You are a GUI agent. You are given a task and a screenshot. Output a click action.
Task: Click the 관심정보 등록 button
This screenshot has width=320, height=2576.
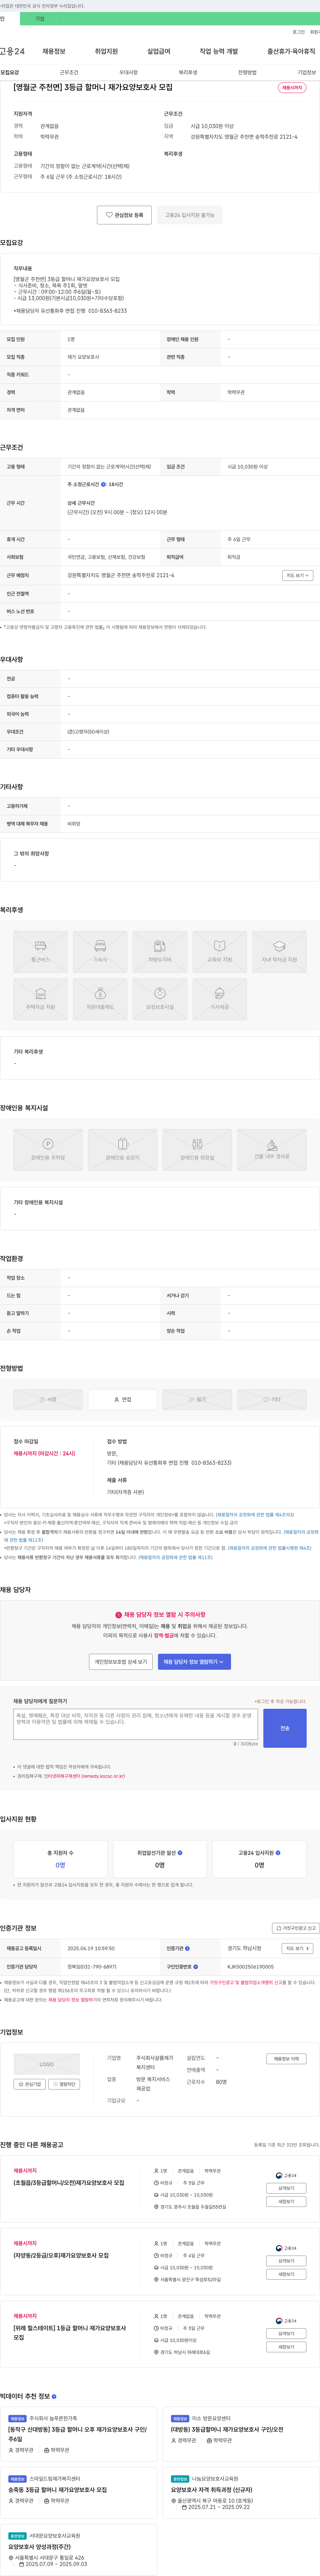tap(124, 215)
